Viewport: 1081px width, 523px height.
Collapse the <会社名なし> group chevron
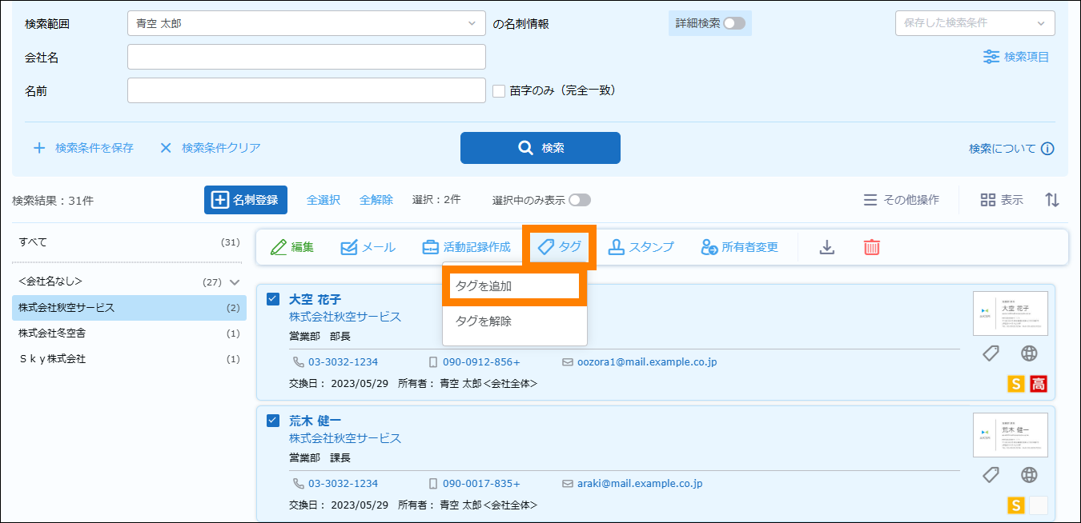[235, 282]
